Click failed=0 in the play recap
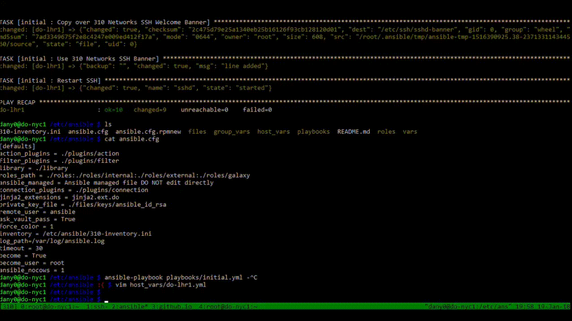This screenshot has width=572, height=321. pos(257,110)
